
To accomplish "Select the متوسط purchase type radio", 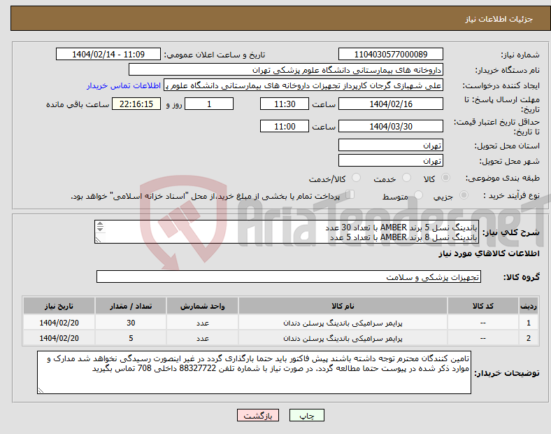I will click(418, 195).
